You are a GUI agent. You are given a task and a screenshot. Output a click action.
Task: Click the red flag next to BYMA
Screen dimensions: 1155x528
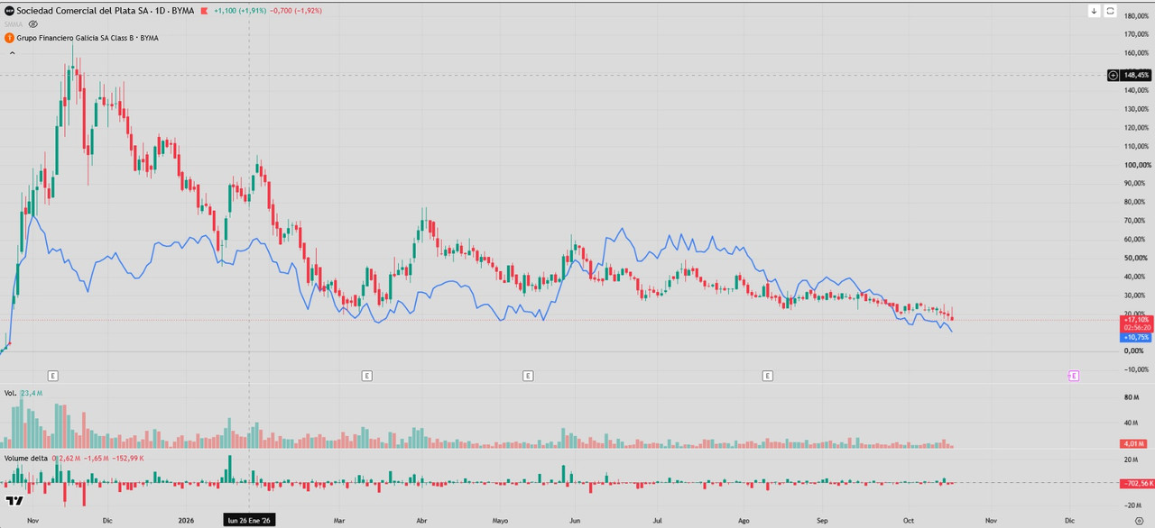coord(204,11)
